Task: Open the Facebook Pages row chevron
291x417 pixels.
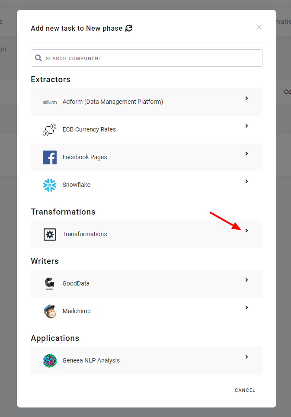Action: pyautogui.click(x=246, y=154)
